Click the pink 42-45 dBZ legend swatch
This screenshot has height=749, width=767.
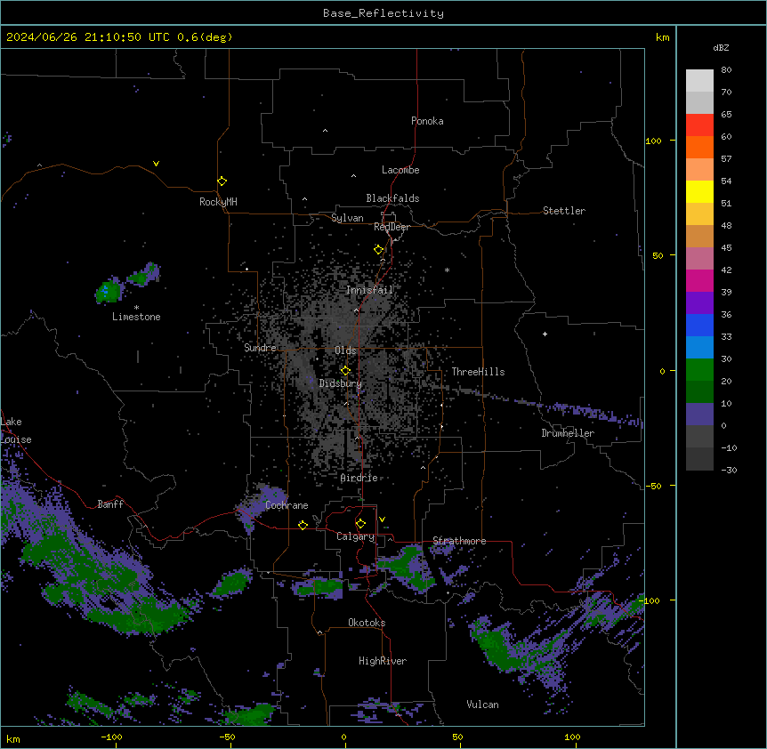(699, 259)
